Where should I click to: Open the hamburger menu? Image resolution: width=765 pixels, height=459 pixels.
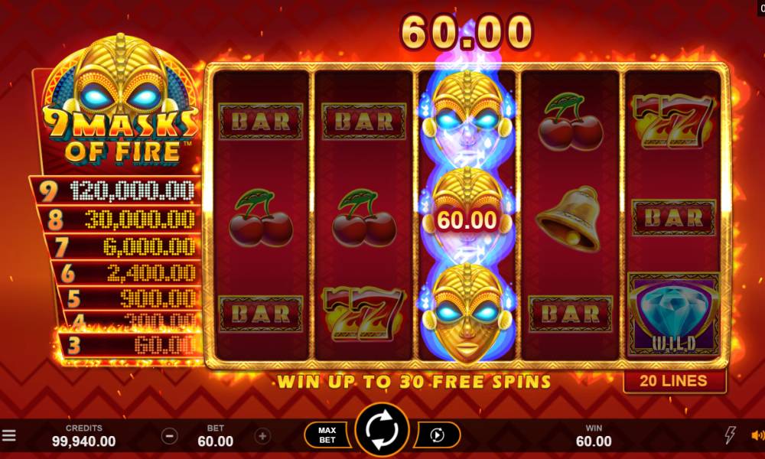pyautogui.click(x=8, y=435)
